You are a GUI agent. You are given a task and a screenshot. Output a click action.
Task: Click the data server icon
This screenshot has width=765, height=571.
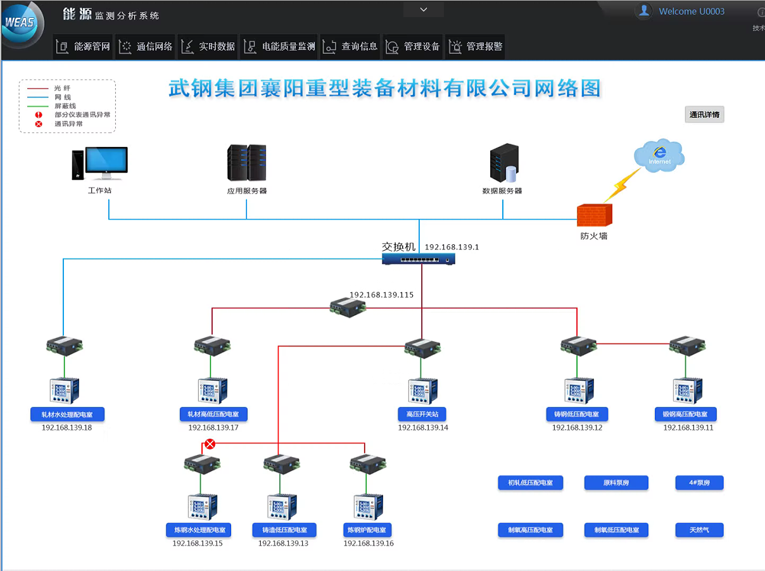click(503, 163)
